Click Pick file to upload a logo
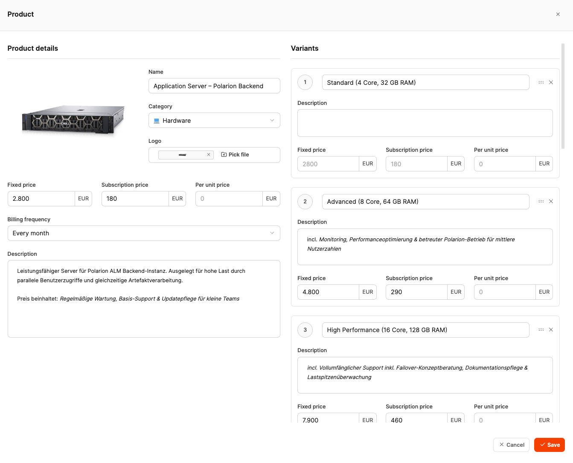 click(x=235, y=155)
